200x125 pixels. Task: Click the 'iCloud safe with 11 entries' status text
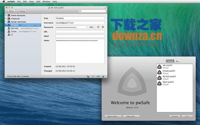tap(18, 76)
